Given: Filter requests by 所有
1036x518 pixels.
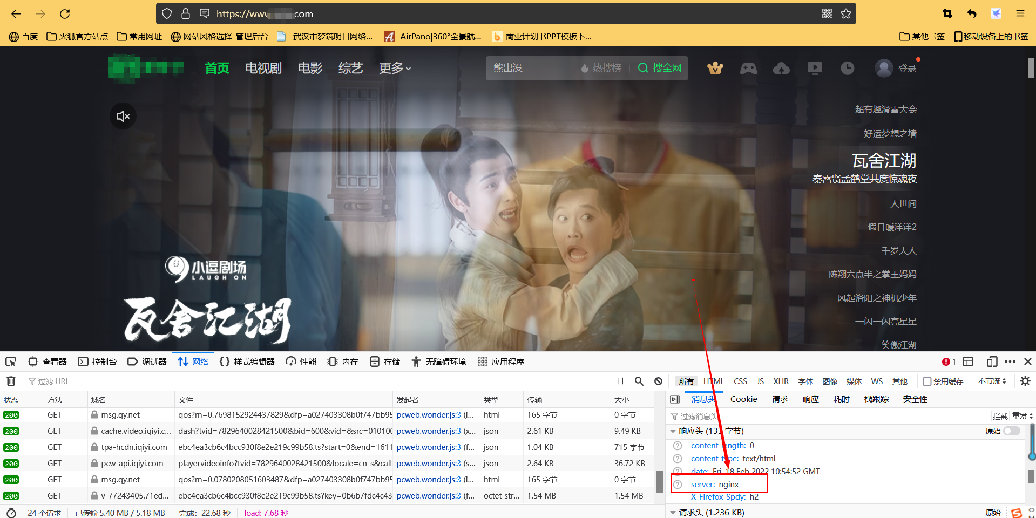Looking at the screenshot, I should coord(686,381).
